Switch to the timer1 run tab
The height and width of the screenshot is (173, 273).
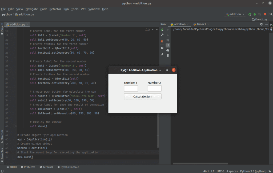(x=201, y=24)
